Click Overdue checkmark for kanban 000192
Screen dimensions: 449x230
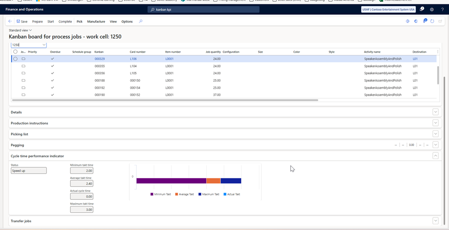[x=52, y=88]
